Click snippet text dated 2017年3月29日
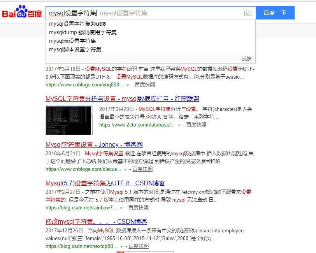316x253 pixels. click(x=176, y=113)
